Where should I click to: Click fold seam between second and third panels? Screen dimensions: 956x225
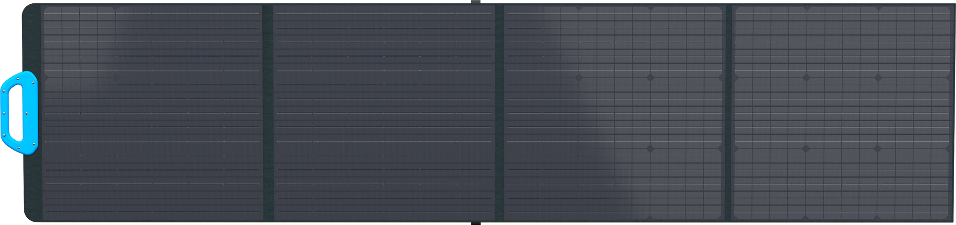[499, 112]
